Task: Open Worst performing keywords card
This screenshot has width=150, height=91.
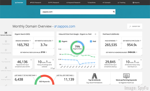Action: (126, 78)
